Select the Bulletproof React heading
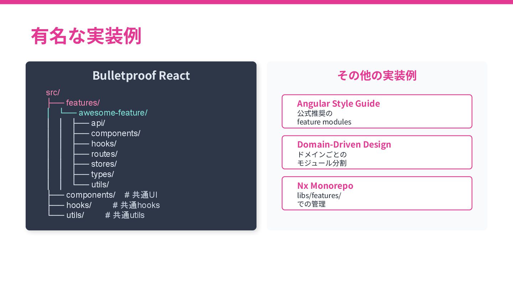The width and height of the screenshot is (513, 288). (141, 75)
